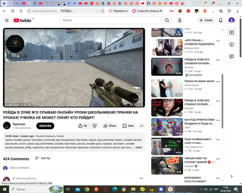The width and height of the screenshot is (242, 193).
Task: Open the sidebar video playlist panel icon
Action: pyautogui.click(x=231, y=32)
